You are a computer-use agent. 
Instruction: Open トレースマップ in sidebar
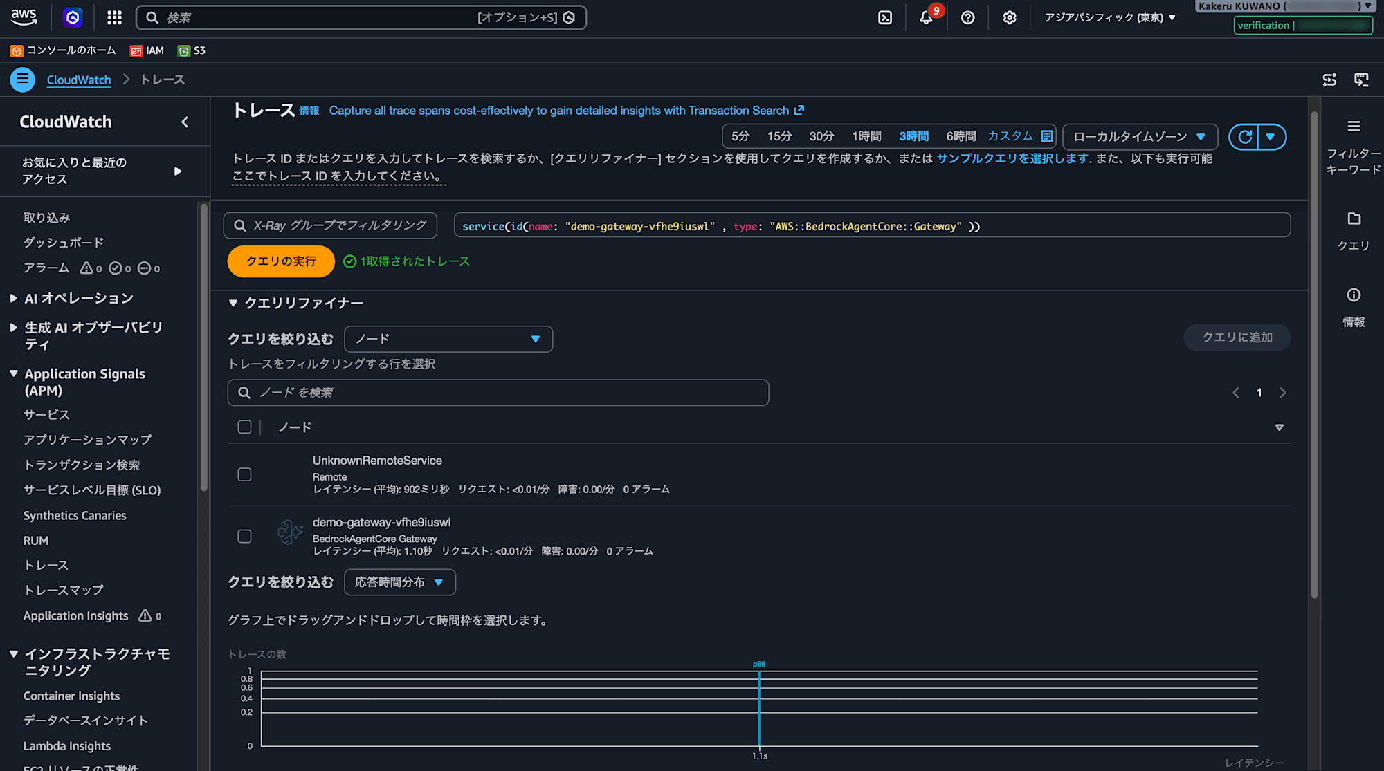pos(64,590)
